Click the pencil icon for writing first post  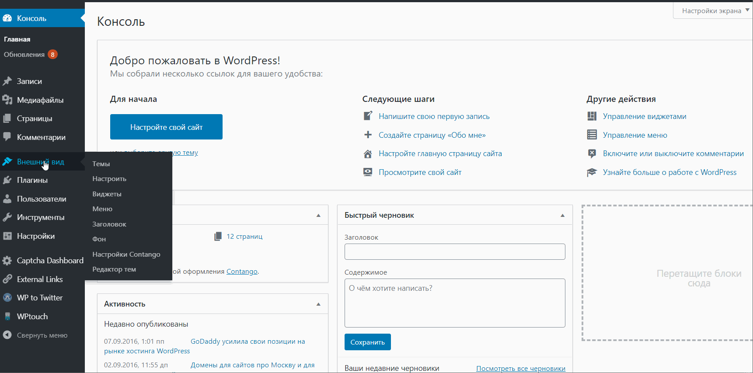click(368, 116)
